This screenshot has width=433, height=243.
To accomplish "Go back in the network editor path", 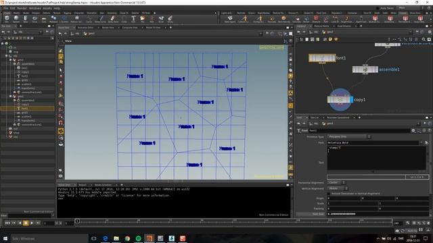I will [x=299, y=32].
